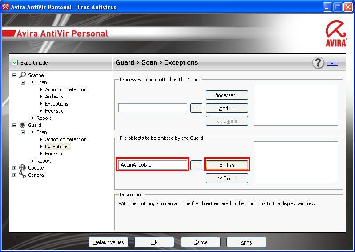Click the Avira logo in the title bar

point(6,7)
